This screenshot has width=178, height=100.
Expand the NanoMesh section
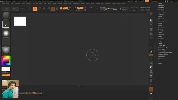[161, 10]
